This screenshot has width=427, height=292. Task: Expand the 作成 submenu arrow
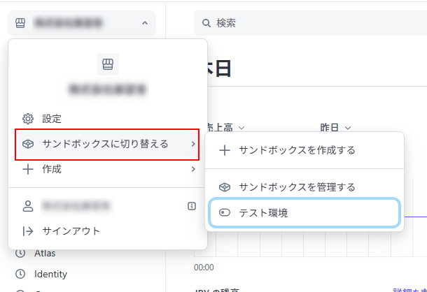click(192, 169)
